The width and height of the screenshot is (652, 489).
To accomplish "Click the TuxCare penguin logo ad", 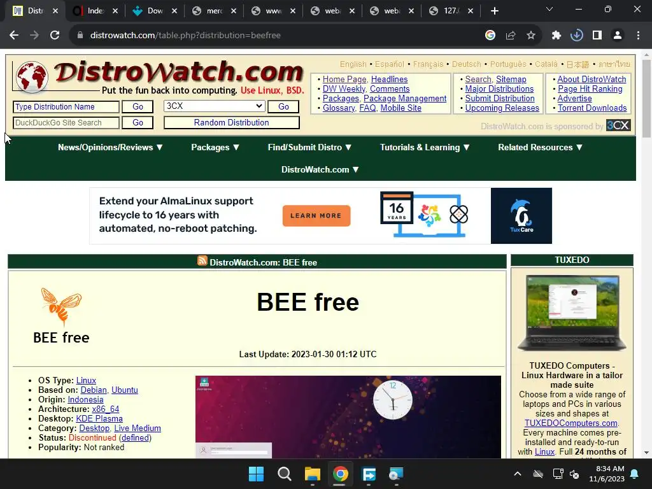I will (521, 215).
